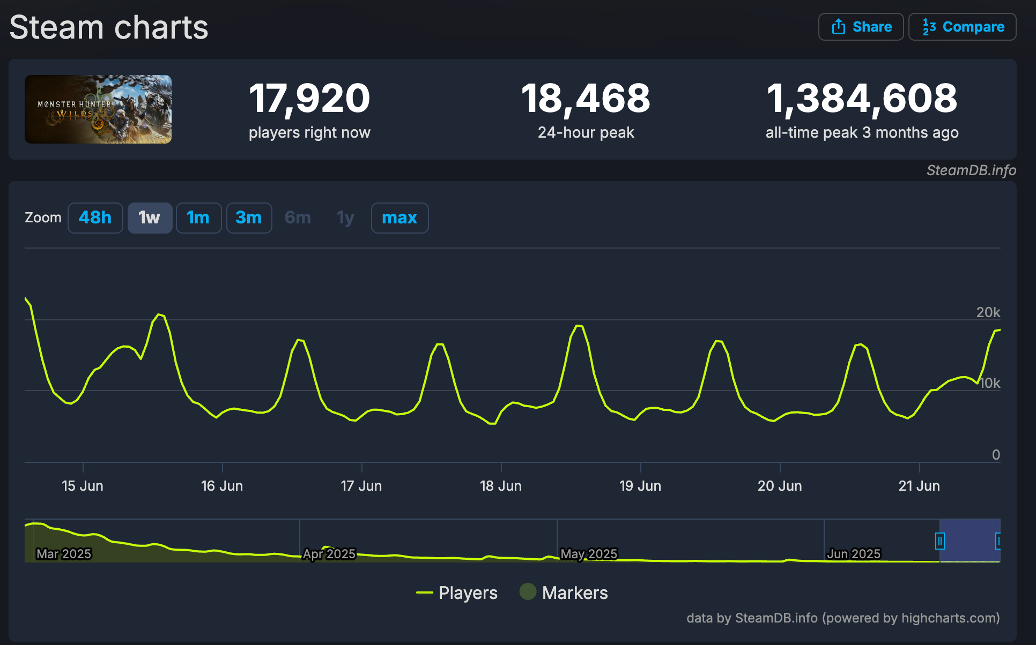Click the Players legend line swatch
The height and width of the screenshot is (645, 1036).
tap(424, 592)
